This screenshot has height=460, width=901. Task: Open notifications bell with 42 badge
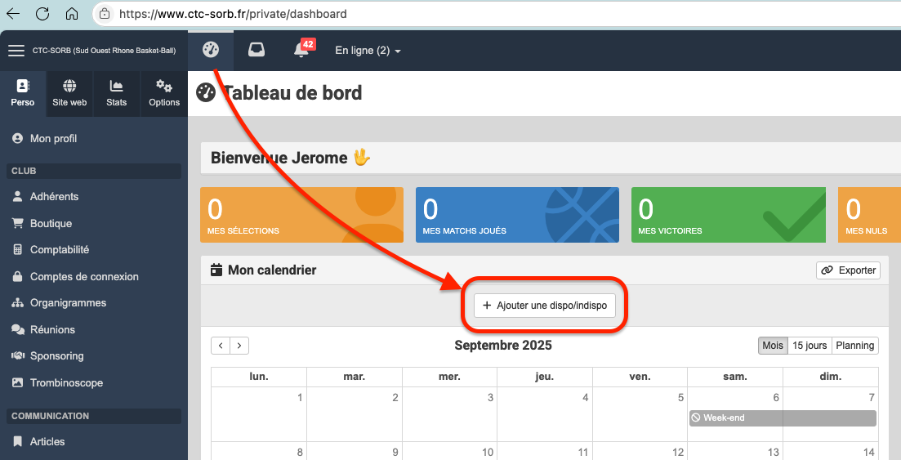301,50
